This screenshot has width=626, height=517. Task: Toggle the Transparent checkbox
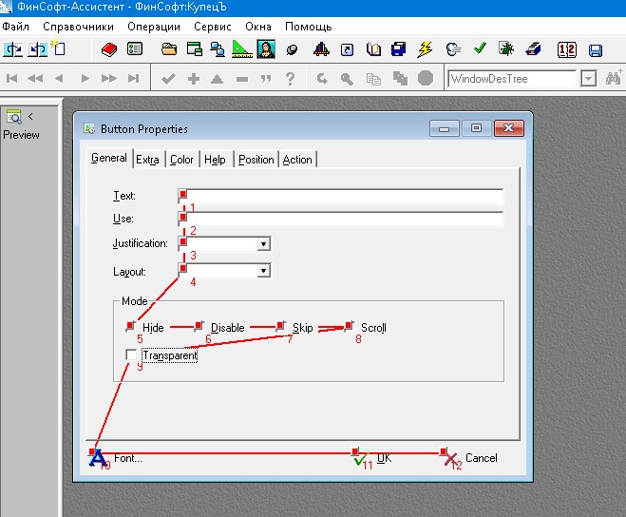(131, 355)
